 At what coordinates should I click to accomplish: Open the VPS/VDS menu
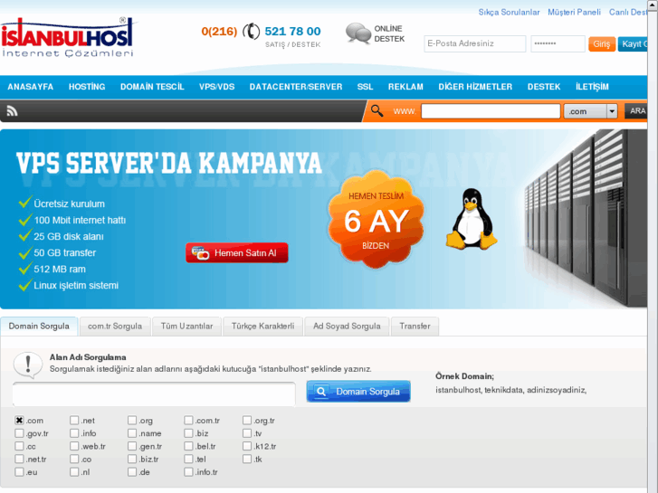coord(216,87)
